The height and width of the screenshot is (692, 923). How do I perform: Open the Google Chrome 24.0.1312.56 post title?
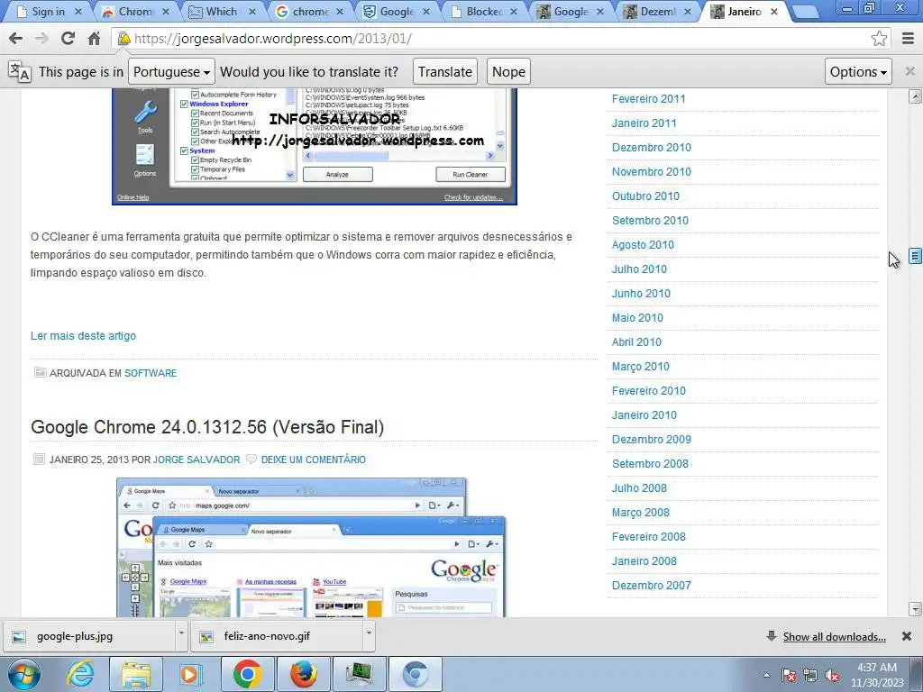click(x=207, y=427)
